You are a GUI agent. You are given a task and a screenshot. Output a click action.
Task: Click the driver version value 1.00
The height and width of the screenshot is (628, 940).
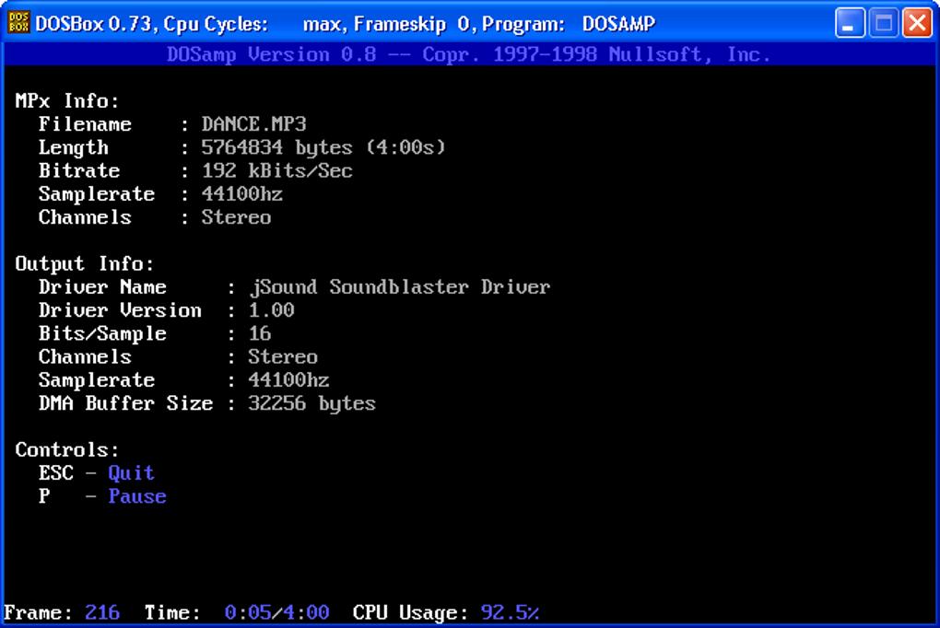point(271,310)
